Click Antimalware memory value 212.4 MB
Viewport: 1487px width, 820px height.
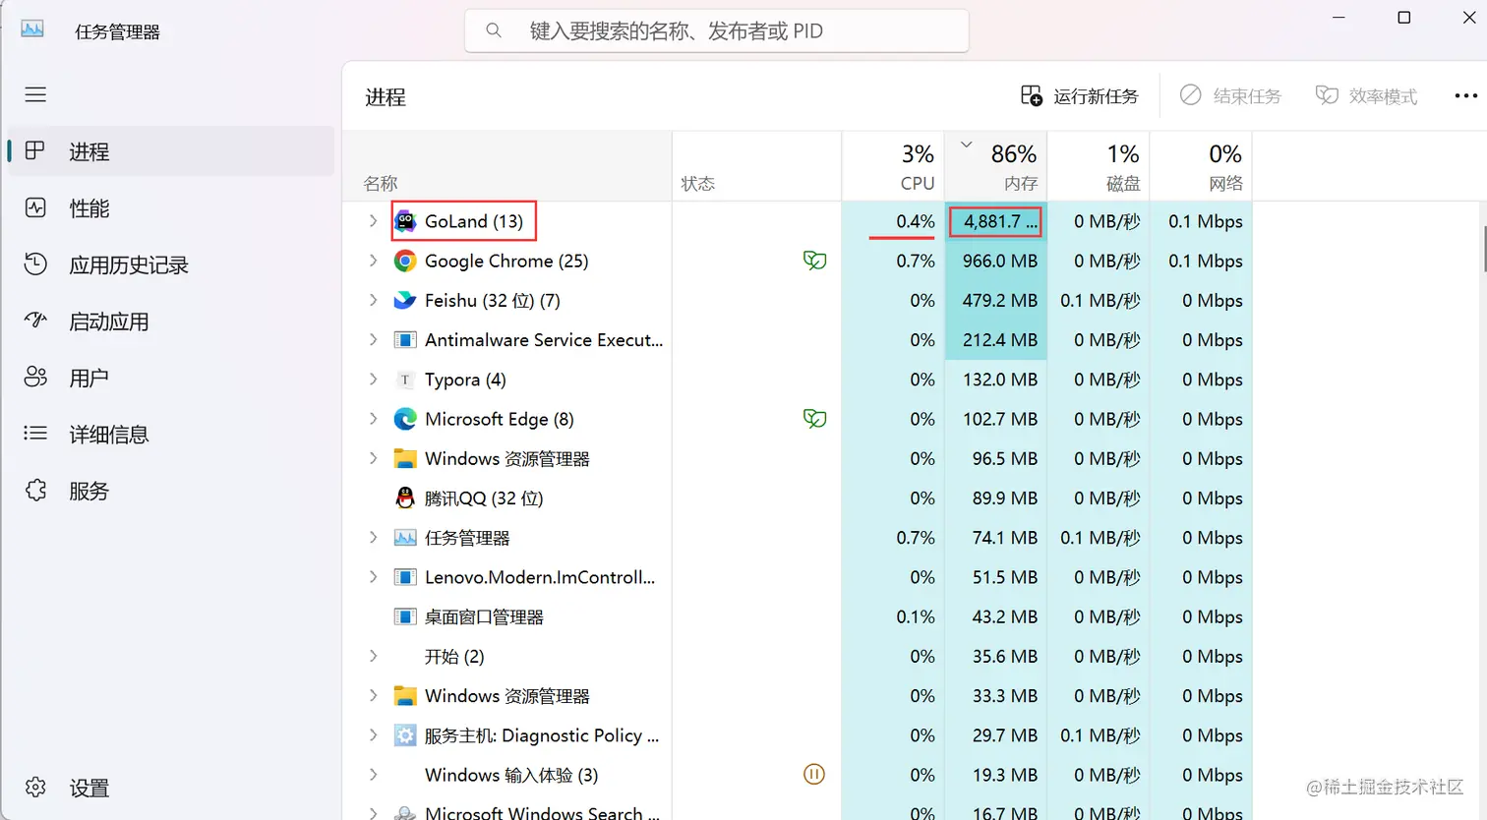point(1000,340)
